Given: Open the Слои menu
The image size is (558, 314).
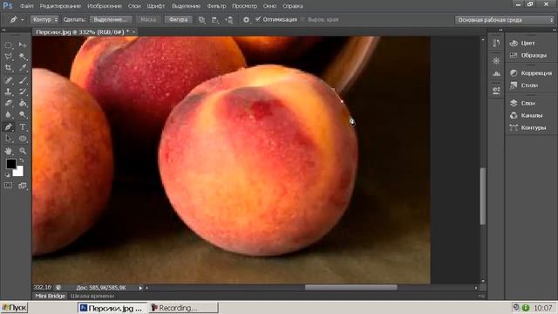Looking at the screenshot, I should 134,6.
